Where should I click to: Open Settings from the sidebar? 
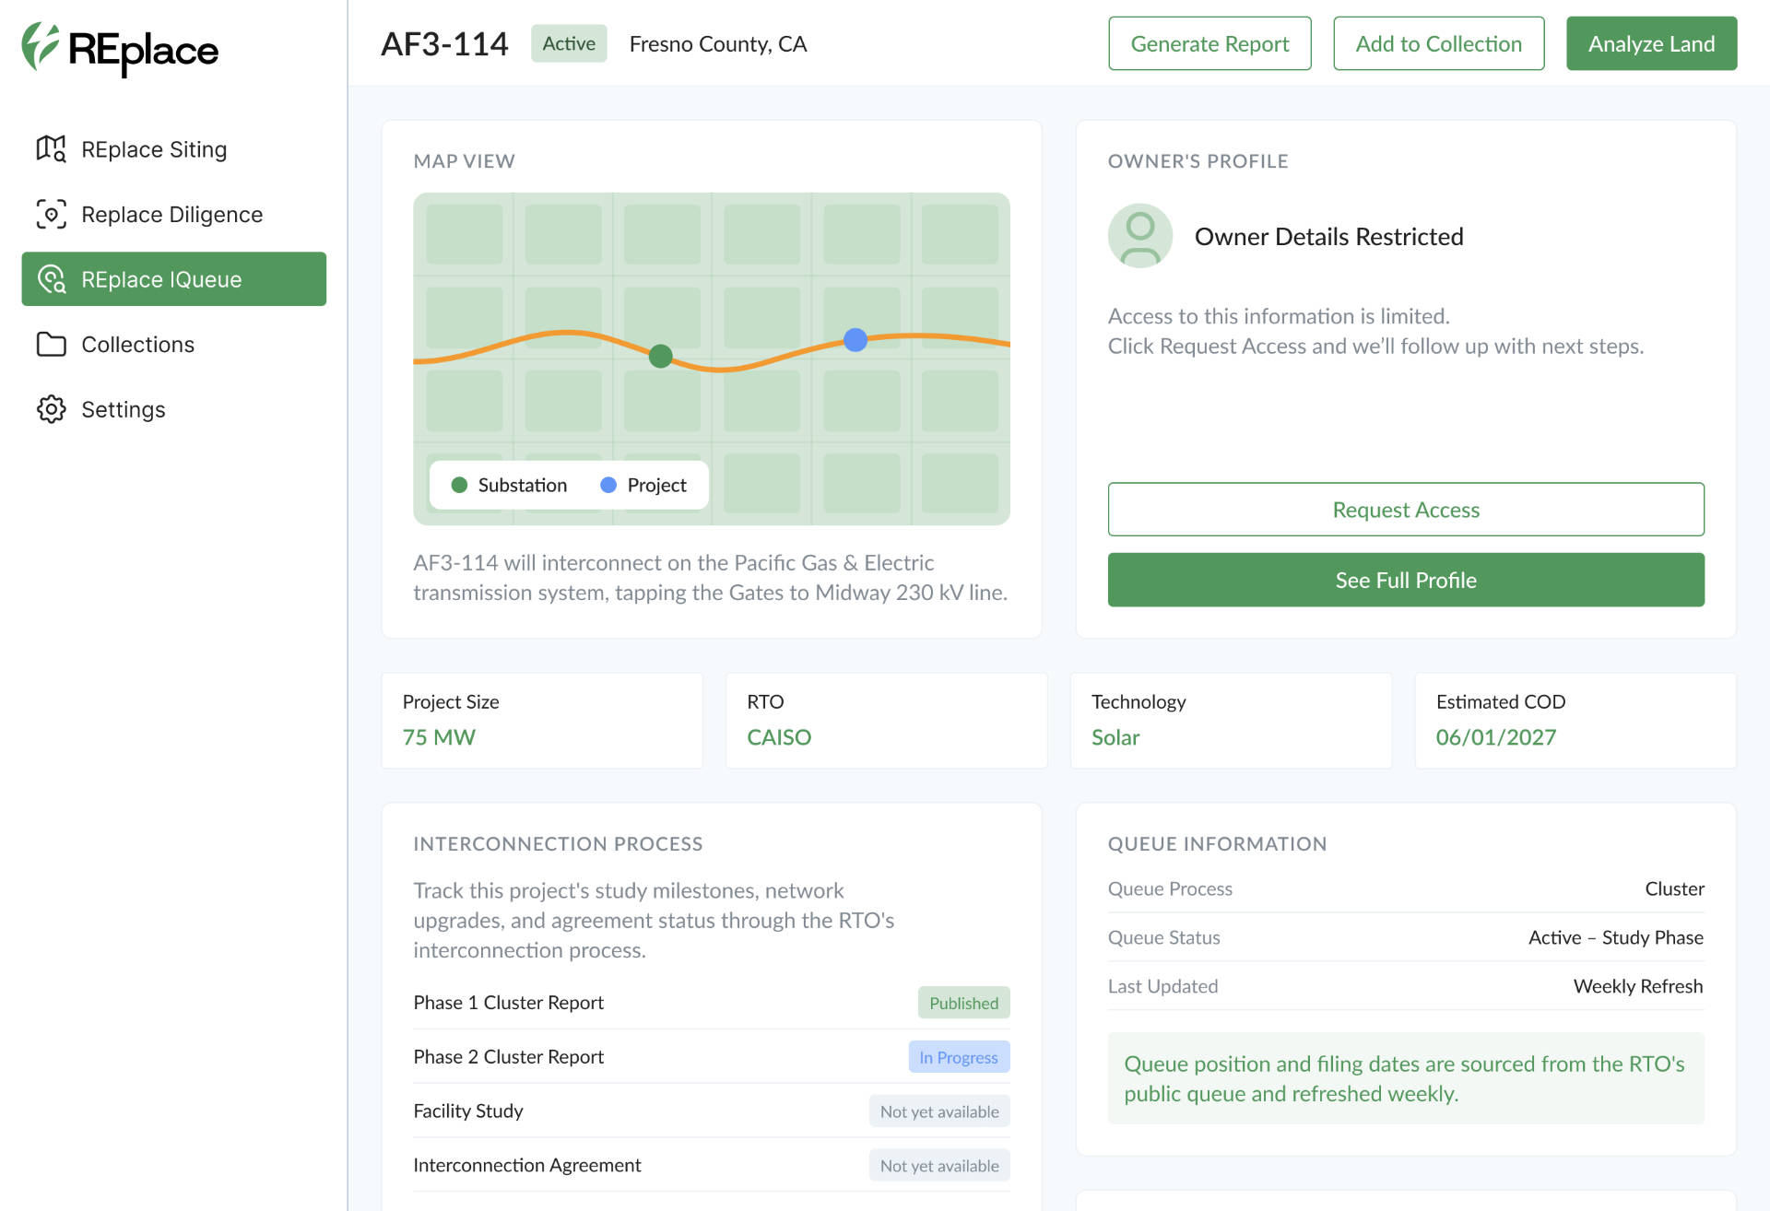pyautogui.click(x=173, y=409)
